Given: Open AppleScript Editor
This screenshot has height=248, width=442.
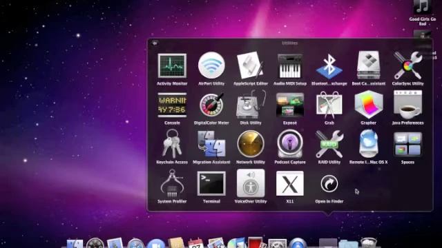Looking at the screenshot, I should 251,65.
